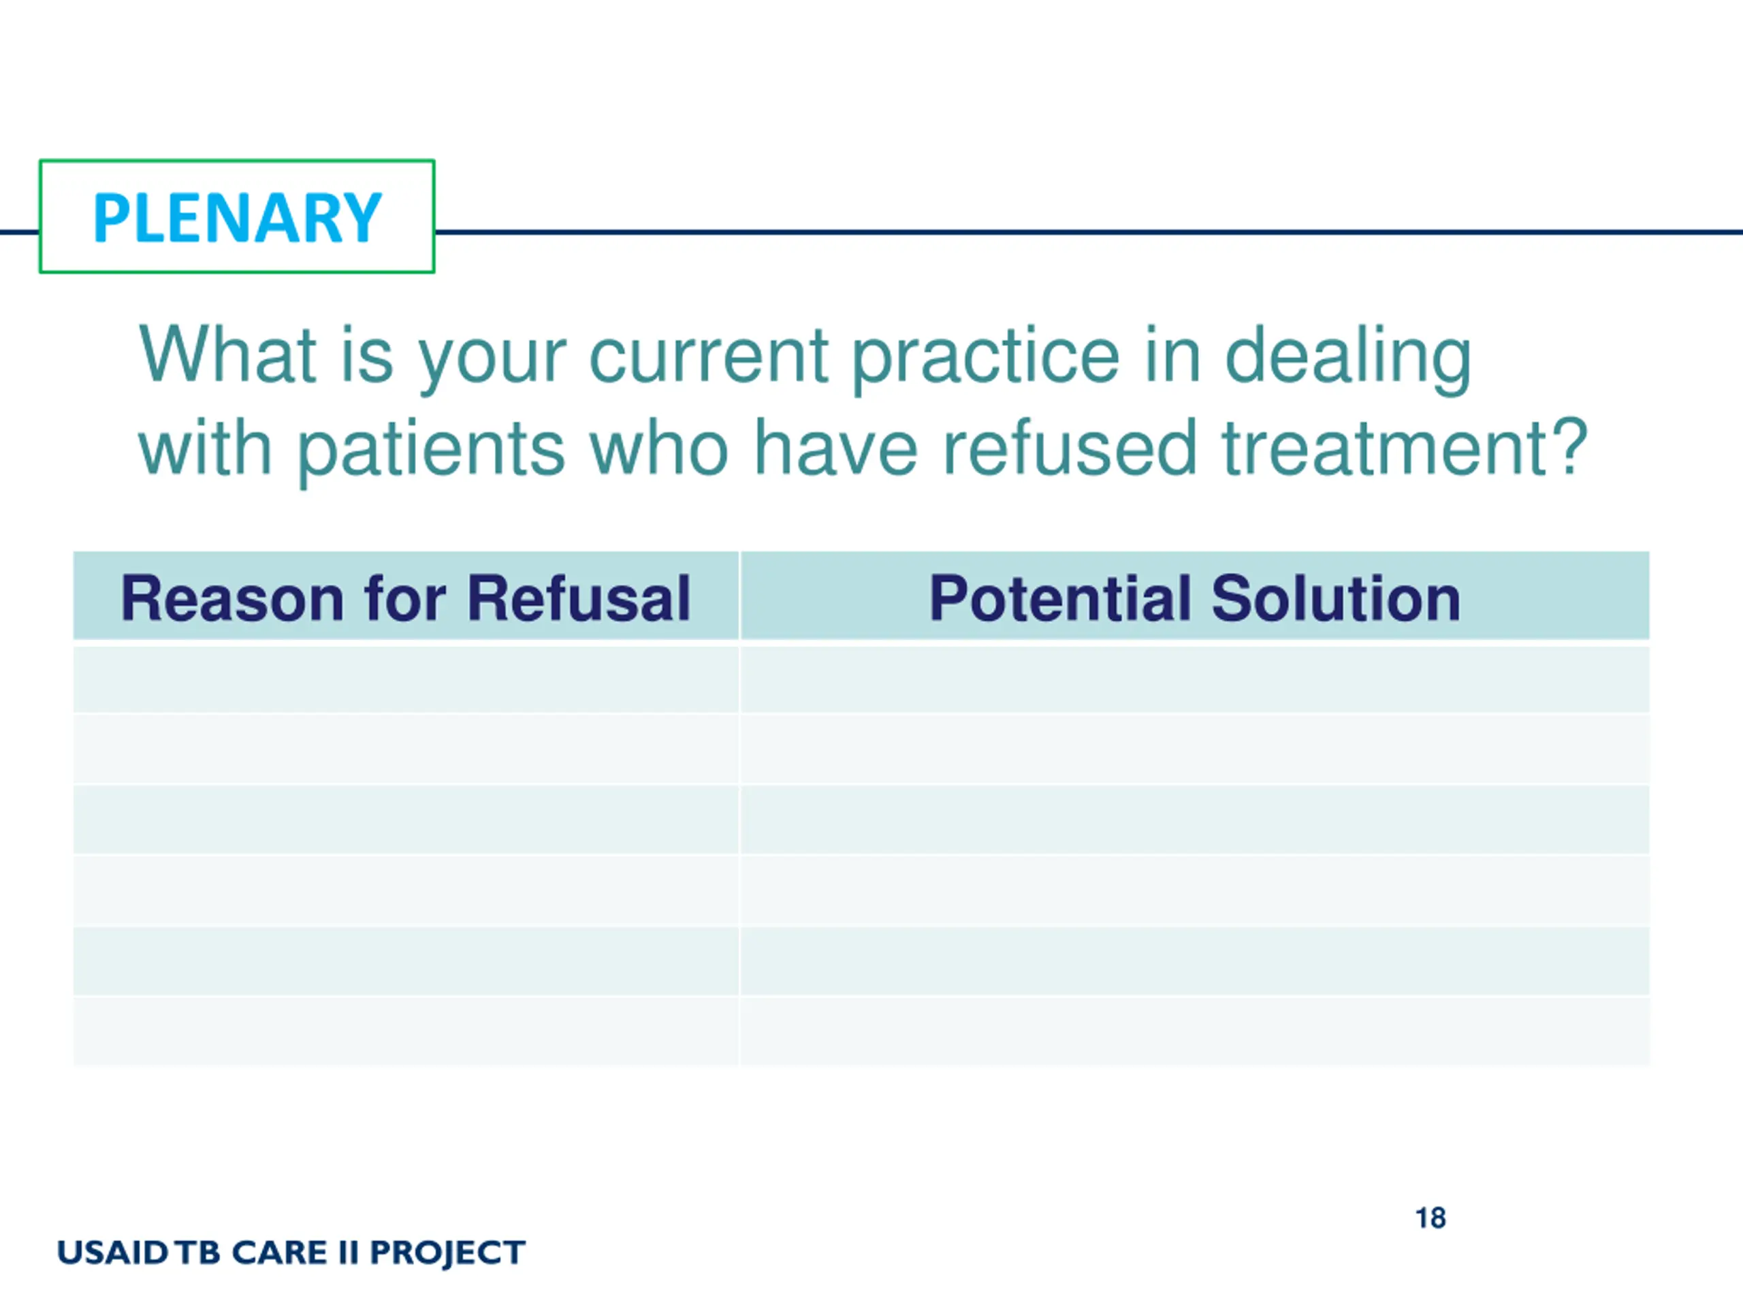Click second row Reason for Refusal cell

point(406,748)
